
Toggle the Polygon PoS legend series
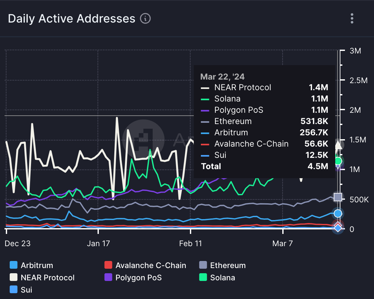click(x=133, y=277)
